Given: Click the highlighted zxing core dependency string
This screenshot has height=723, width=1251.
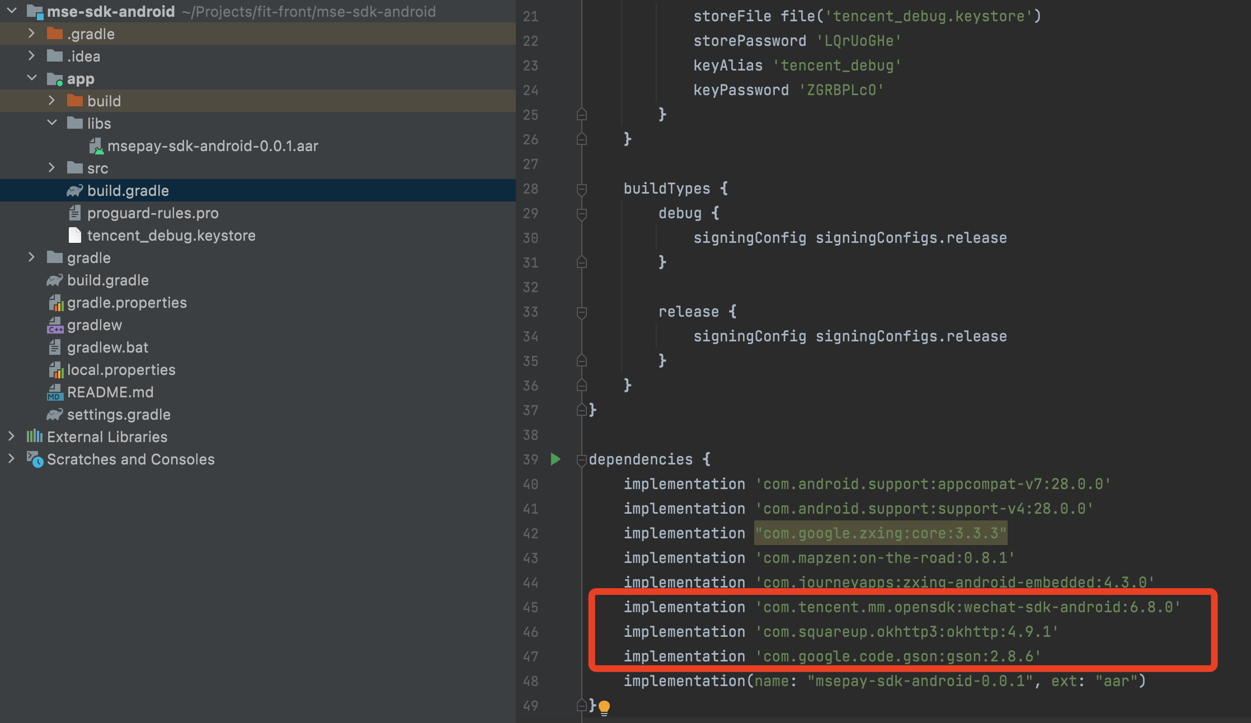Looking at the screenshot, I should (x=880, y=533).
